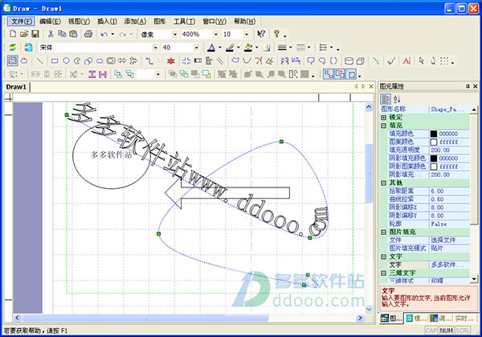Click the checkmark shape tool
The width and height of the screenshot is (482, 337).
(391, 61)
